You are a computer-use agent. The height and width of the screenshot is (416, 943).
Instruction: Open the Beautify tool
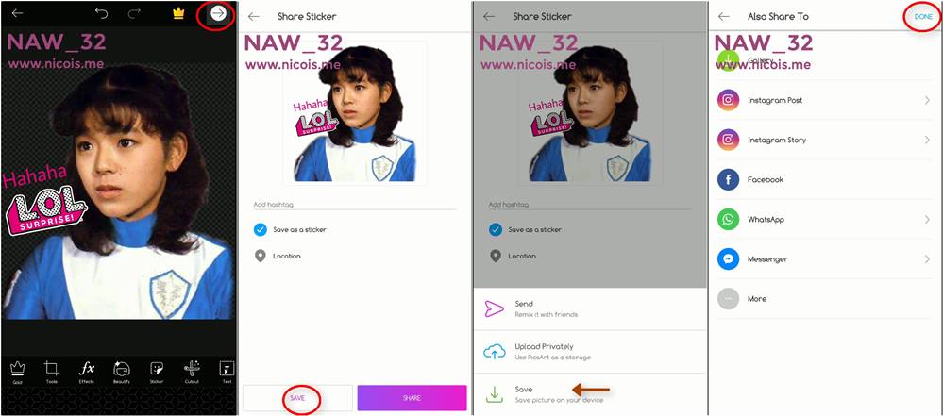(122, 372)
